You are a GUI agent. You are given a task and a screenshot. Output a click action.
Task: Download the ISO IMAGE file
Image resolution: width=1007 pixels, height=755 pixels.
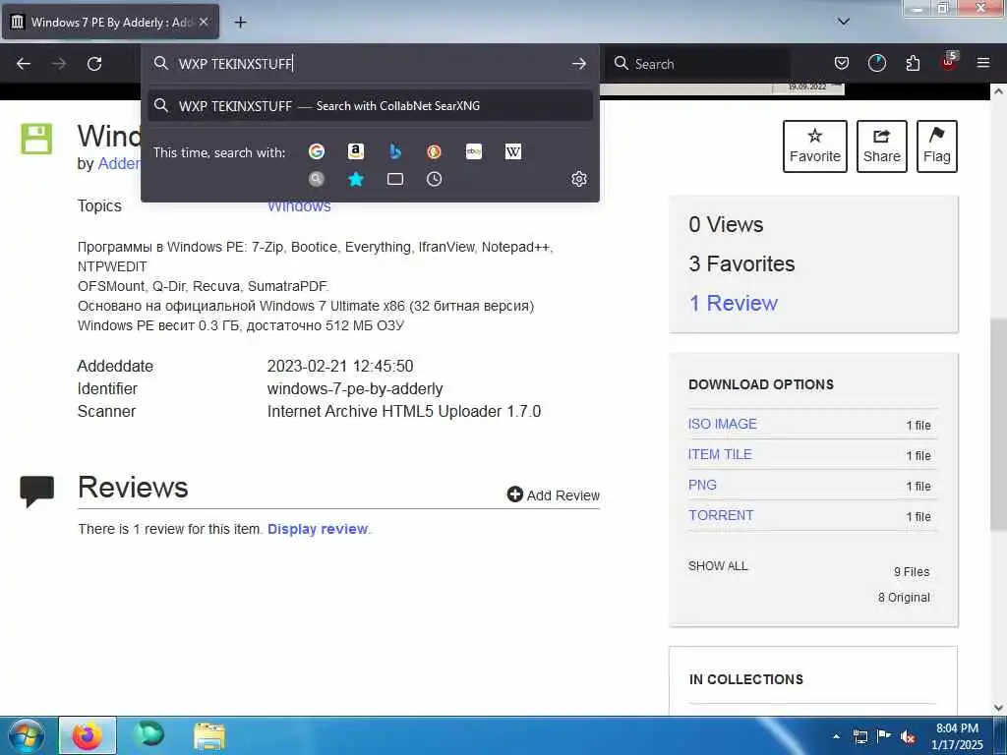pyautogui.click(x=723, y=424)
